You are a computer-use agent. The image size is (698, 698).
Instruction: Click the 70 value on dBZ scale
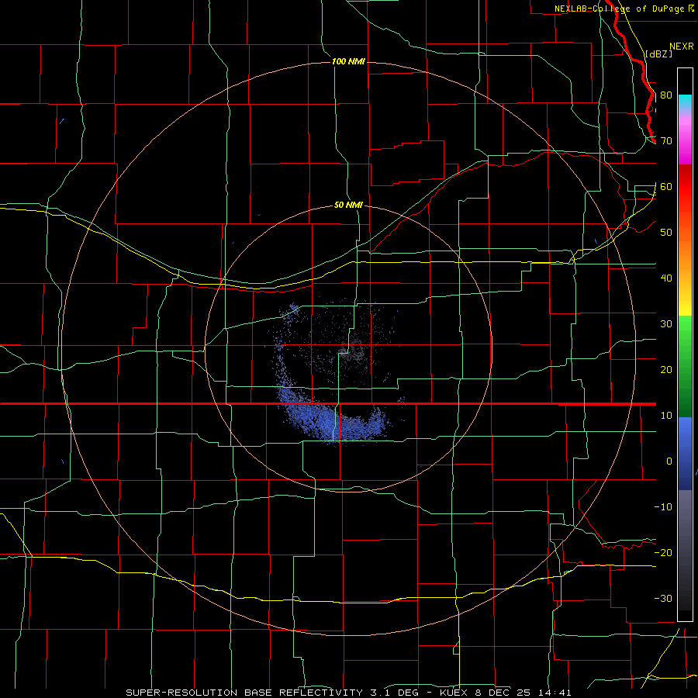(x=666, y=141)
